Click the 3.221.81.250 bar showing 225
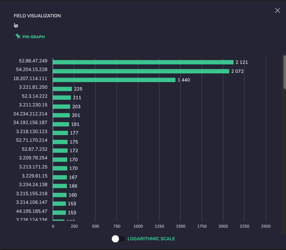The height and width of the screenshot is (250, 286). click(62, 89)
